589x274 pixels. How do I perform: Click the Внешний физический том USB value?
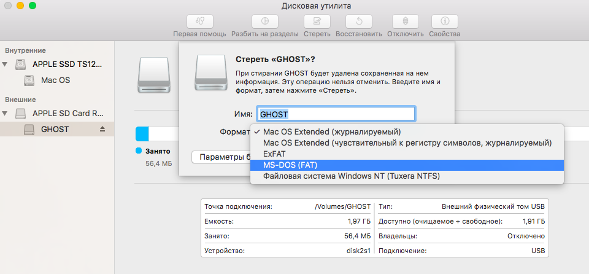point(493,206)
